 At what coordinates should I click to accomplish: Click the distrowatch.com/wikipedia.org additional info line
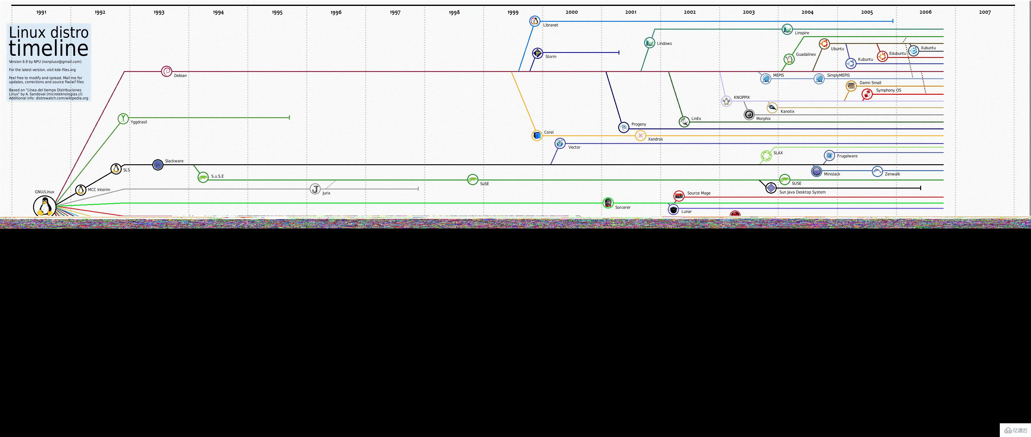tap(48, 98)
